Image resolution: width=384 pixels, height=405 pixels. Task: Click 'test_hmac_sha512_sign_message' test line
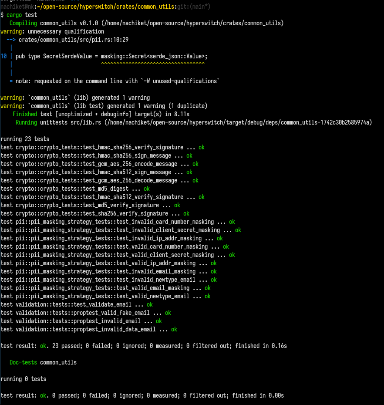pos(96,172)
